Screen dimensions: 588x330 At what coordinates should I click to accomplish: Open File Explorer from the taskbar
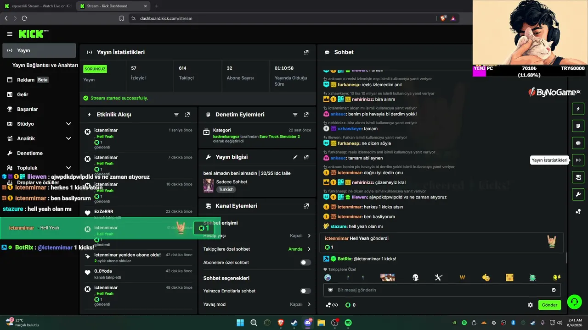[321, 323]
